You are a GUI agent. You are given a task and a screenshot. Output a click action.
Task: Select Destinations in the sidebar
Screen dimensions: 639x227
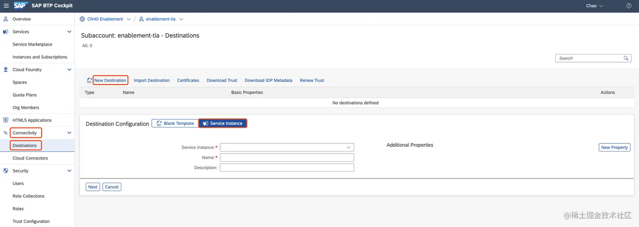coord(25,146)
